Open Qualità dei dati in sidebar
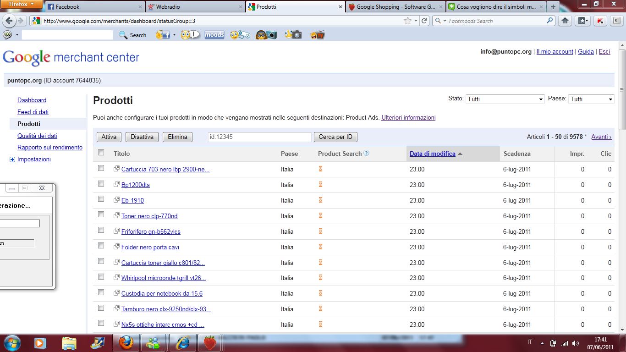The height and width of the screenshot is (352, 626). click(37, 136)
